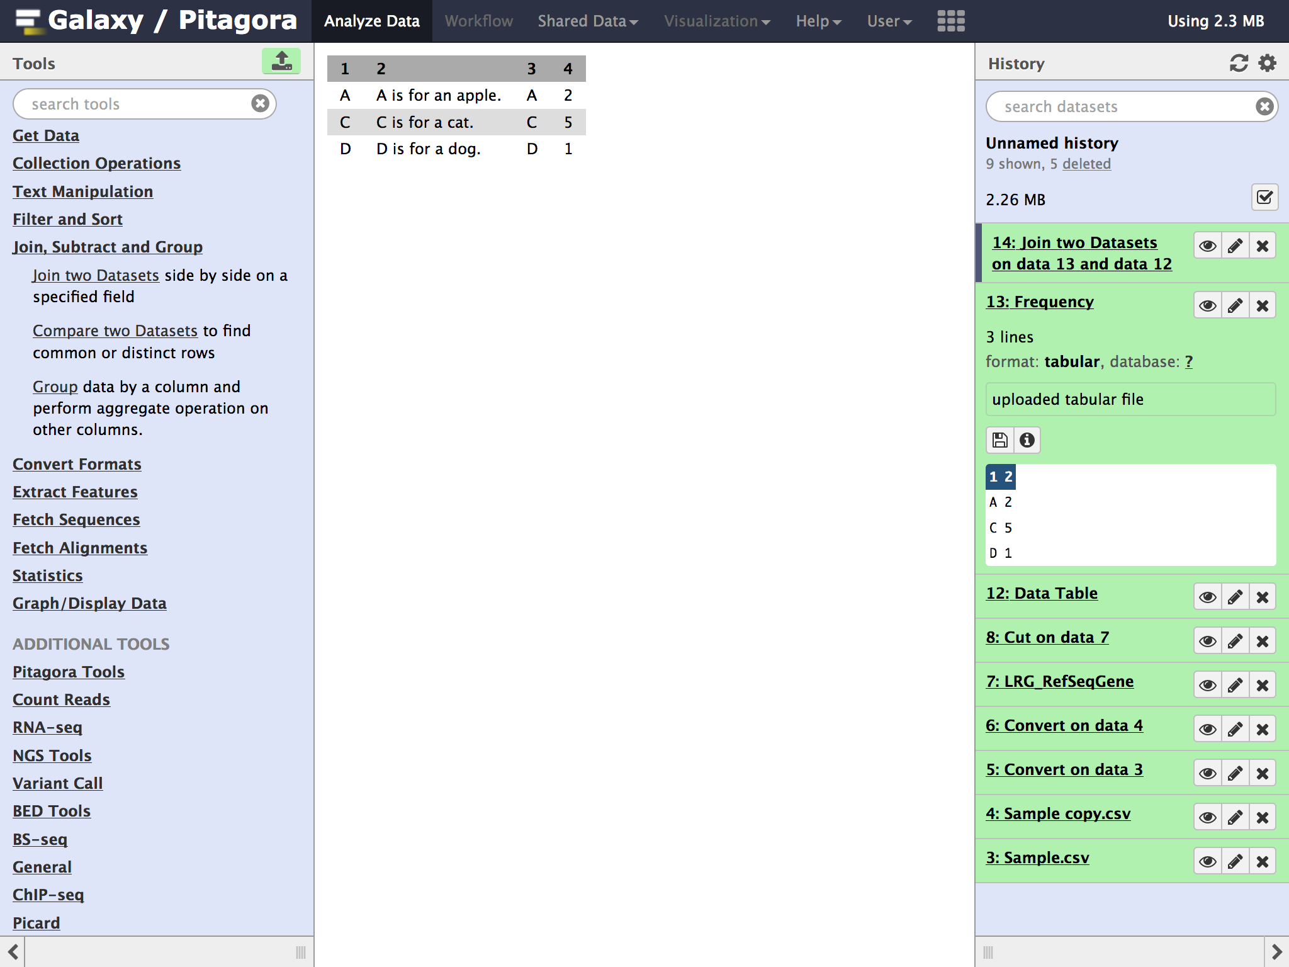Edit attributes of 12: Data Table
The height and width of the screenshot is (967, 1289).
1235,597
